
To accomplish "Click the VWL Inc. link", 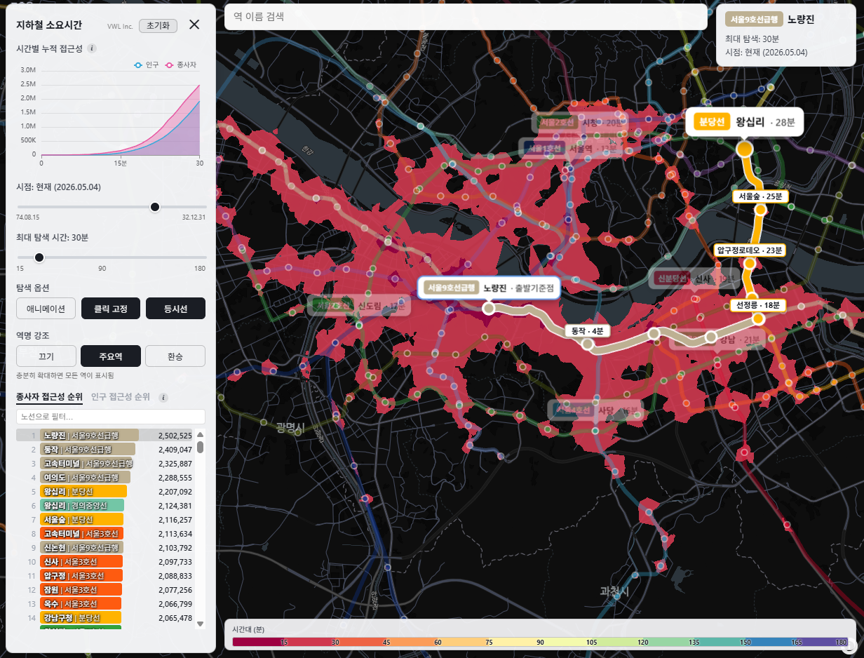I will click(x=120, y=26).
